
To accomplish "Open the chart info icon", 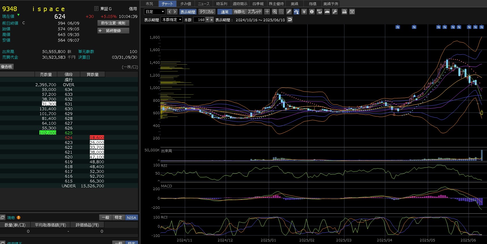I will click(x=312, y=12).
